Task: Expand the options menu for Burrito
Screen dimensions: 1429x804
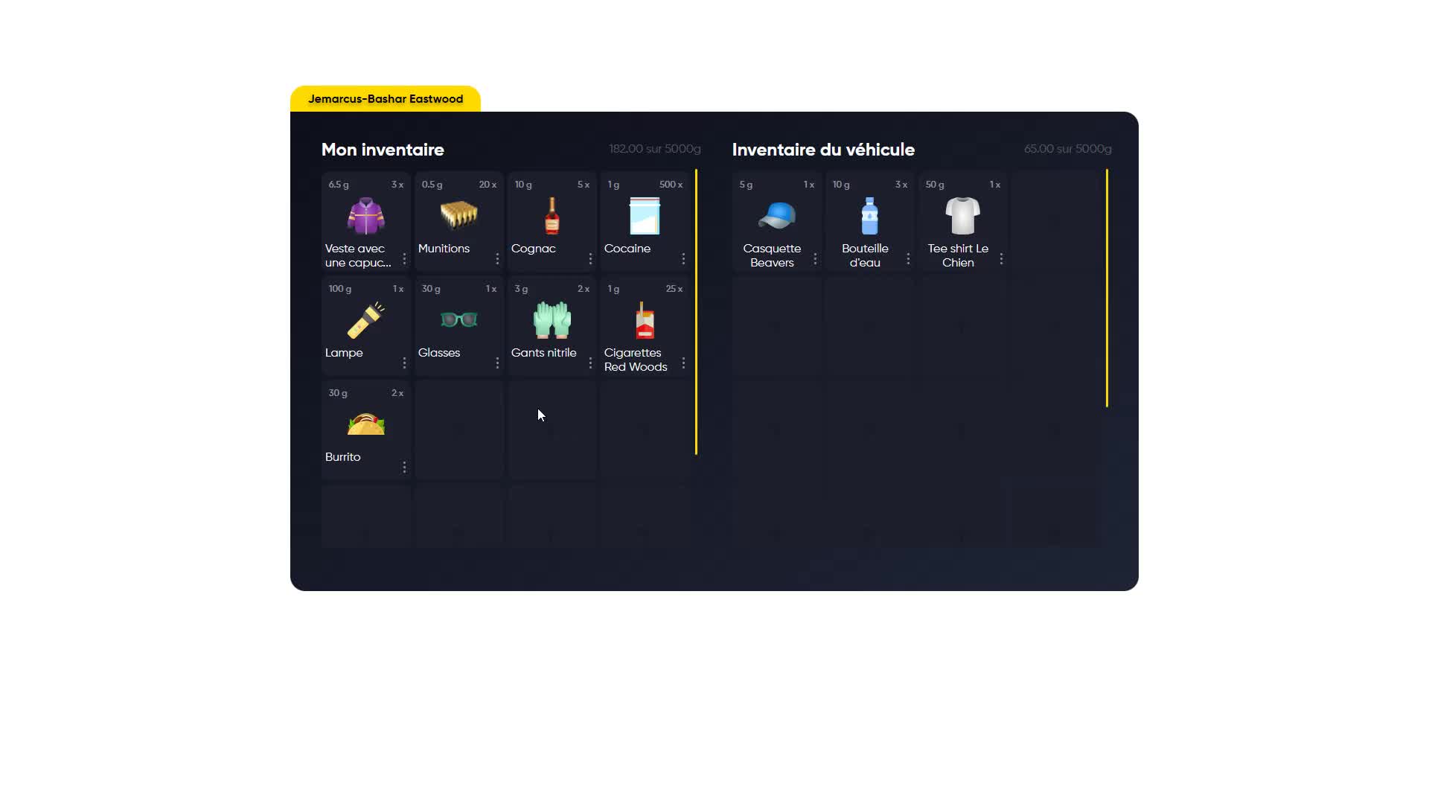Action: point(404,467)
